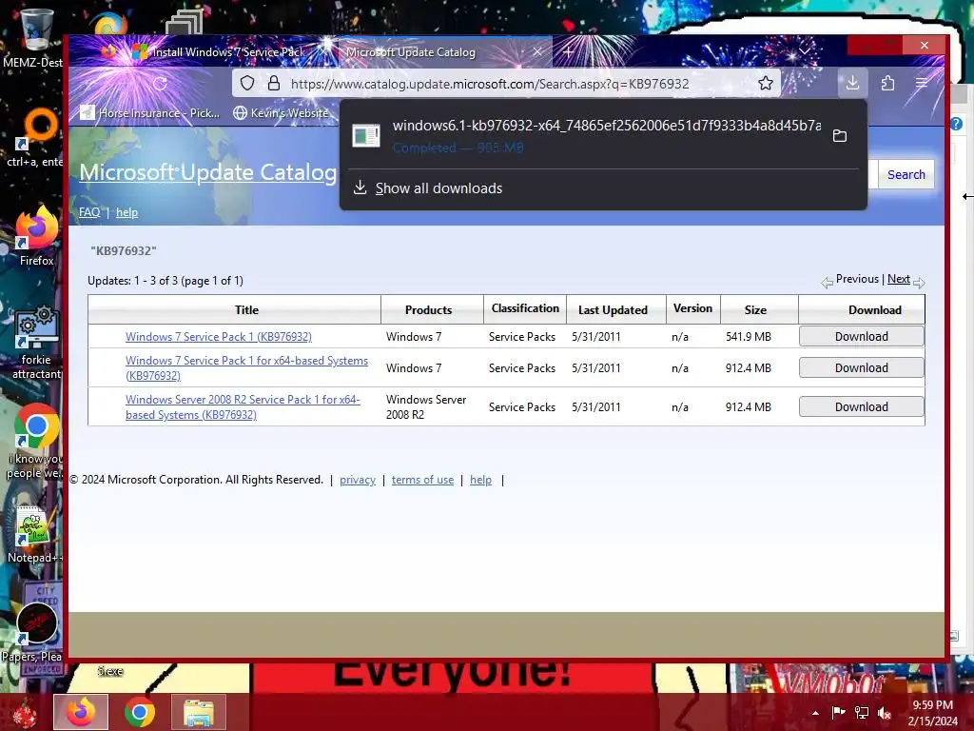
Task: Open Horse Insurance bookmark
Action: click(x=151, y=113)
